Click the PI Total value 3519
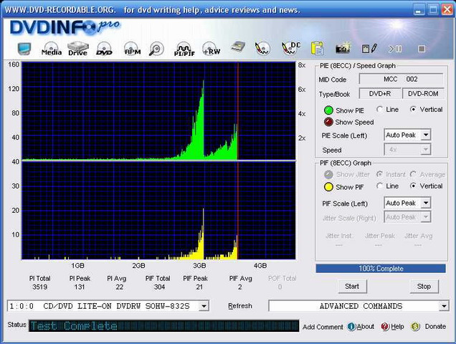 (x=40, y=287)
